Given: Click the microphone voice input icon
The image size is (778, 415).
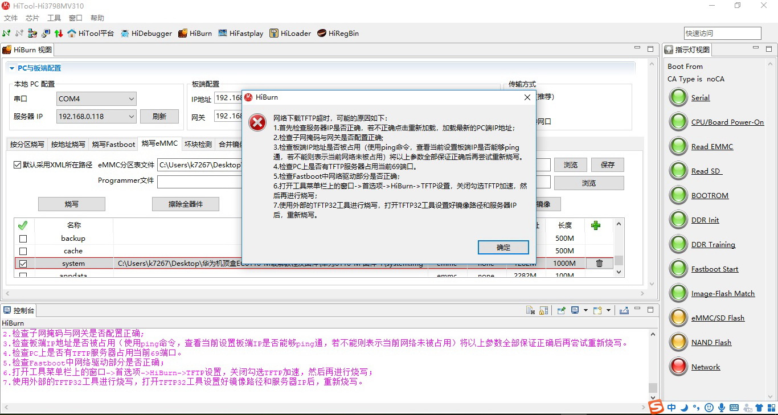Looking at the screenshot, I should (x=722, y=408).
